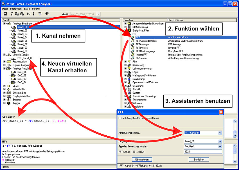Click the syntax check mark toolbar icon
This screenshot has width=239, height=170.
pyautogui.click(x=40, y=13)
